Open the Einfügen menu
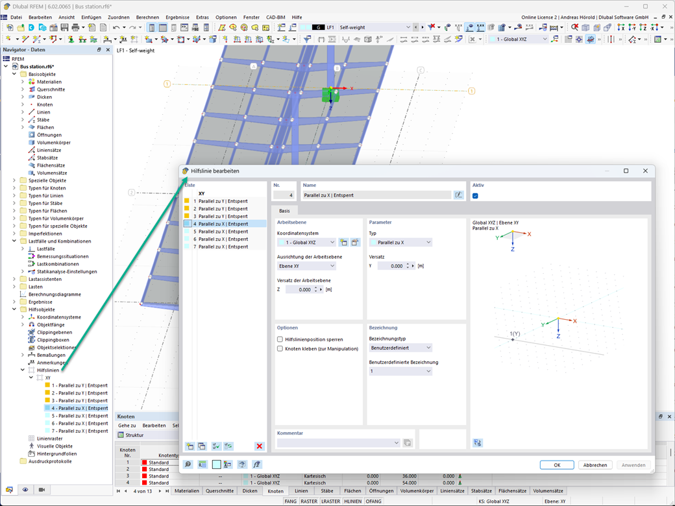The height and width of the screenshot is (506, 675). (92, 18)
